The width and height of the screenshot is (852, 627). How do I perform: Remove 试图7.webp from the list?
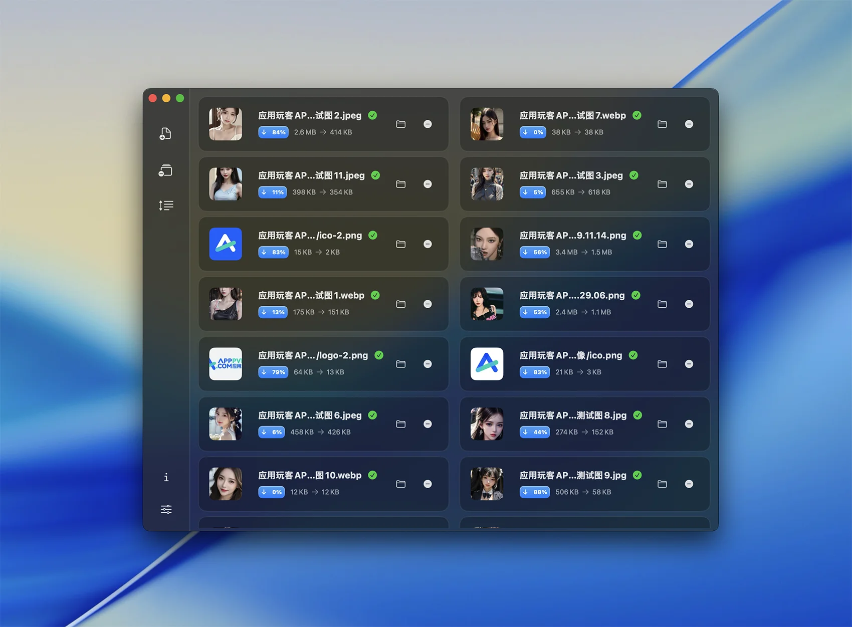689,124
